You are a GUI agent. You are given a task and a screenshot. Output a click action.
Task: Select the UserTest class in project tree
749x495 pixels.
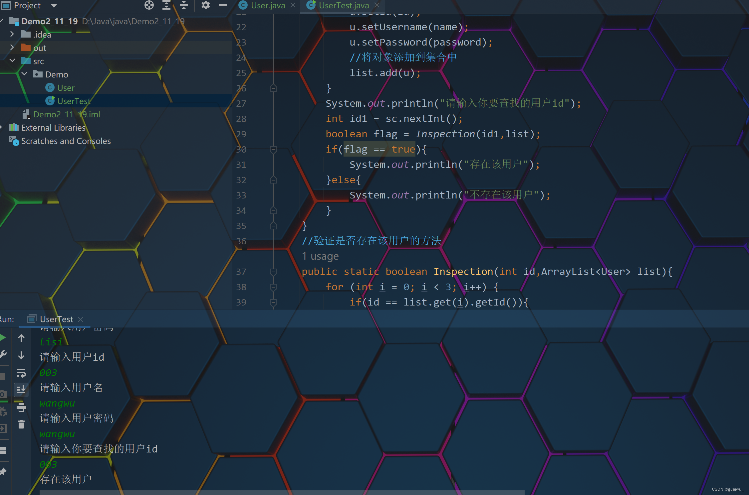pyautogui.click(x=74, y=101)
